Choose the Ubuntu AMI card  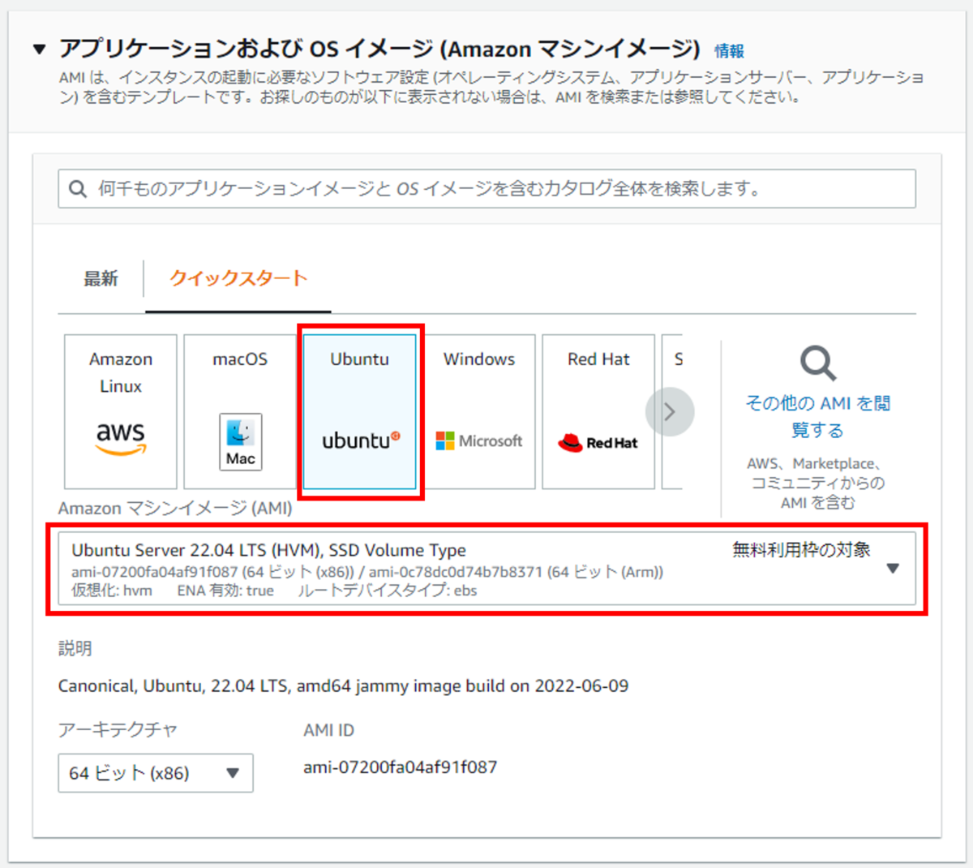point(360,411)
